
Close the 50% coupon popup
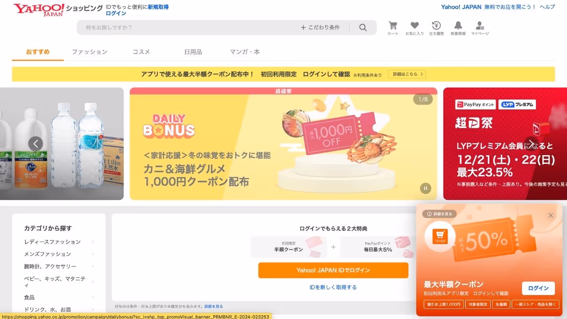pyautogui.click(x=551, y=215)
